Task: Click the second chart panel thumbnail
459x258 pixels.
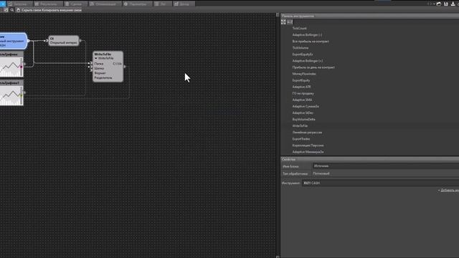Action: 11,95
